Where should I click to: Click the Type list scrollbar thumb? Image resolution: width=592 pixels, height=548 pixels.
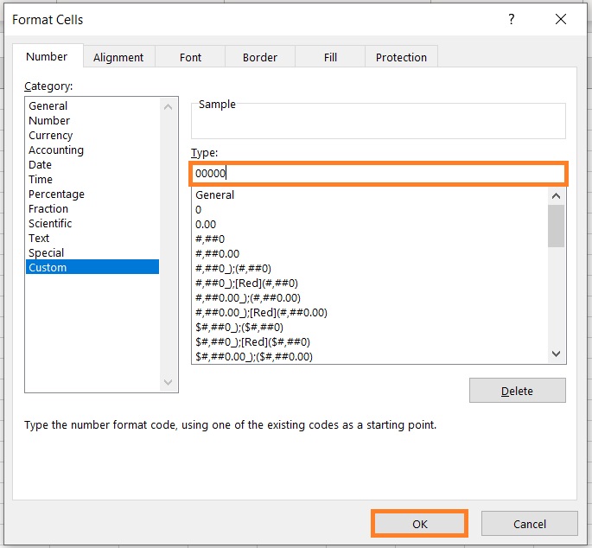click(x=556, y=226)
